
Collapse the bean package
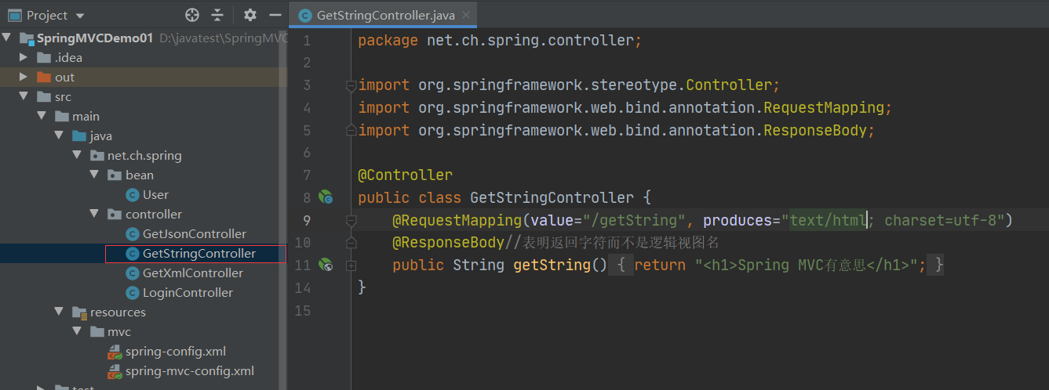click(94, 175)
